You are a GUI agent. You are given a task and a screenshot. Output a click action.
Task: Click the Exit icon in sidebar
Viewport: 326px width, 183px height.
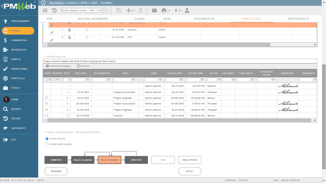click(x=5, y=140)
